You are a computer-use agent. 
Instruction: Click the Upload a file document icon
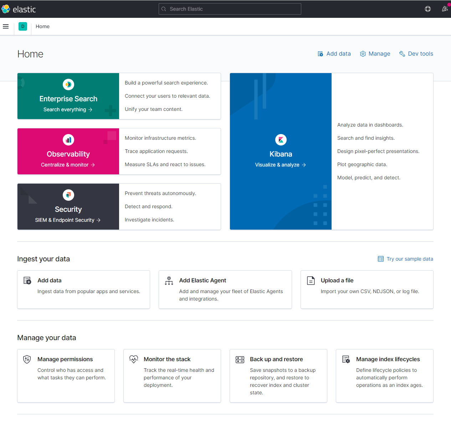311,281
